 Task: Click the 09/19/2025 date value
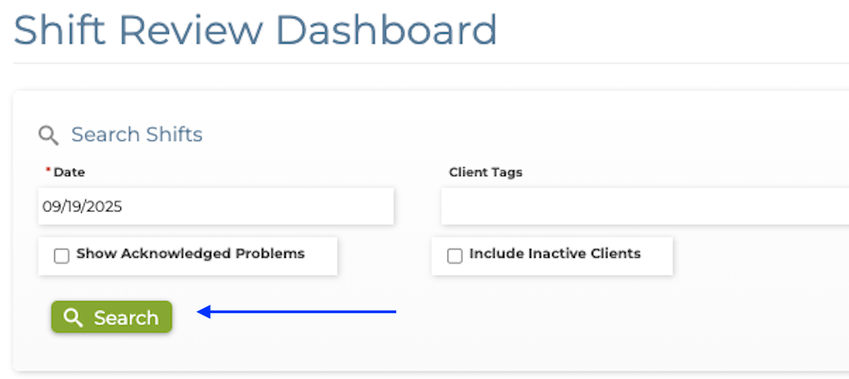83,206
